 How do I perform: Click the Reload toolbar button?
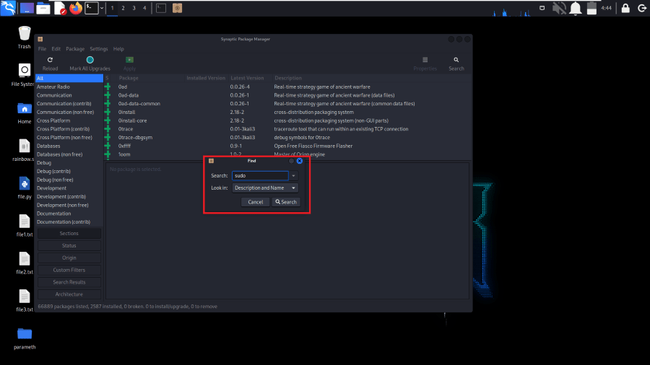pyautogui.click(x=50, y=63)
